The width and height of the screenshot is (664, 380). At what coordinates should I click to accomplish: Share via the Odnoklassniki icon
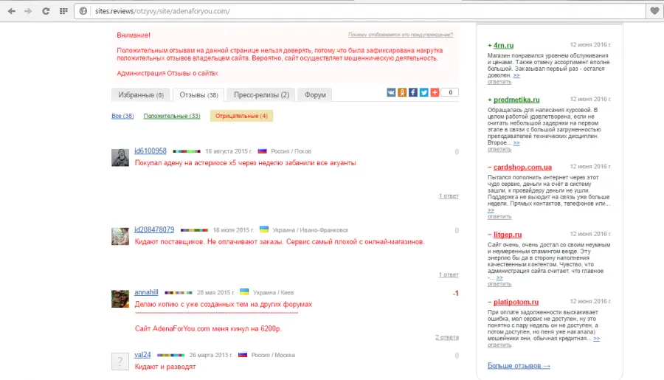point(402,92)
